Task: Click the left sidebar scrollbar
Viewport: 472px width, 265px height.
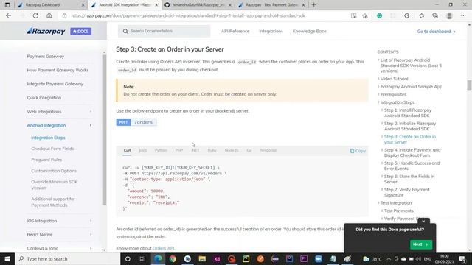Action: click(x=104, y=130)
